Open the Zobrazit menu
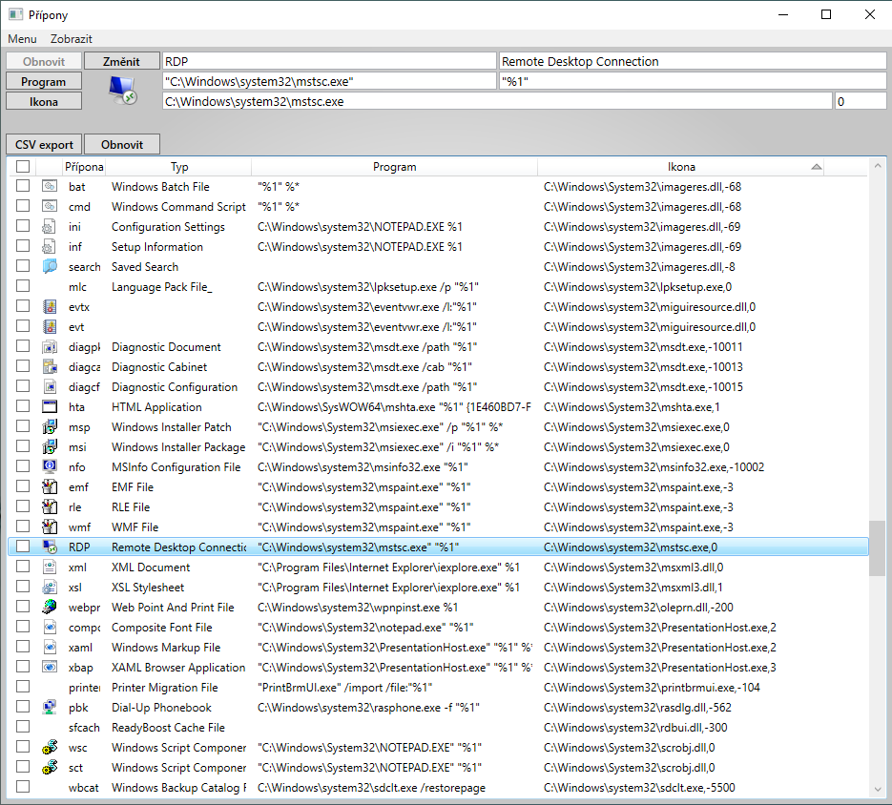The image size is (892, 805). tap(72, 39)
